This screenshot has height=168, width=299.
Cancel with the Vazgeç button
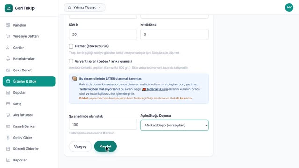pos(80,147)
